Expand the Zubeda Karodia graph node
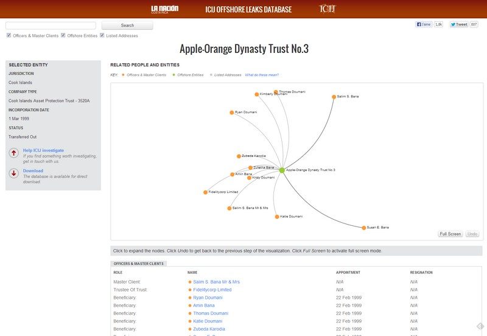The width and height of the screenshot is (487, 336). [239, 156]
